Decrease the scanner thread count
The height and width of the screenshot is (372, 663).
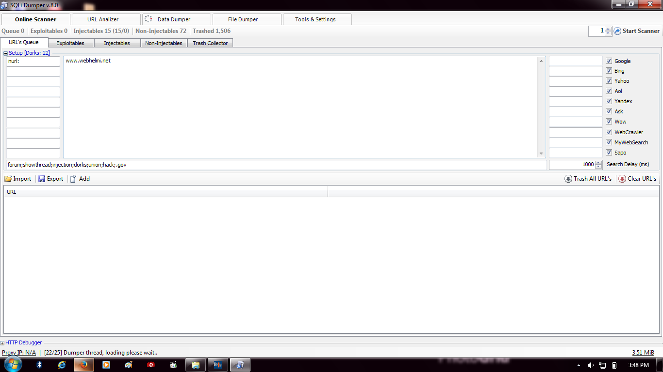click(x=608, y=33)
